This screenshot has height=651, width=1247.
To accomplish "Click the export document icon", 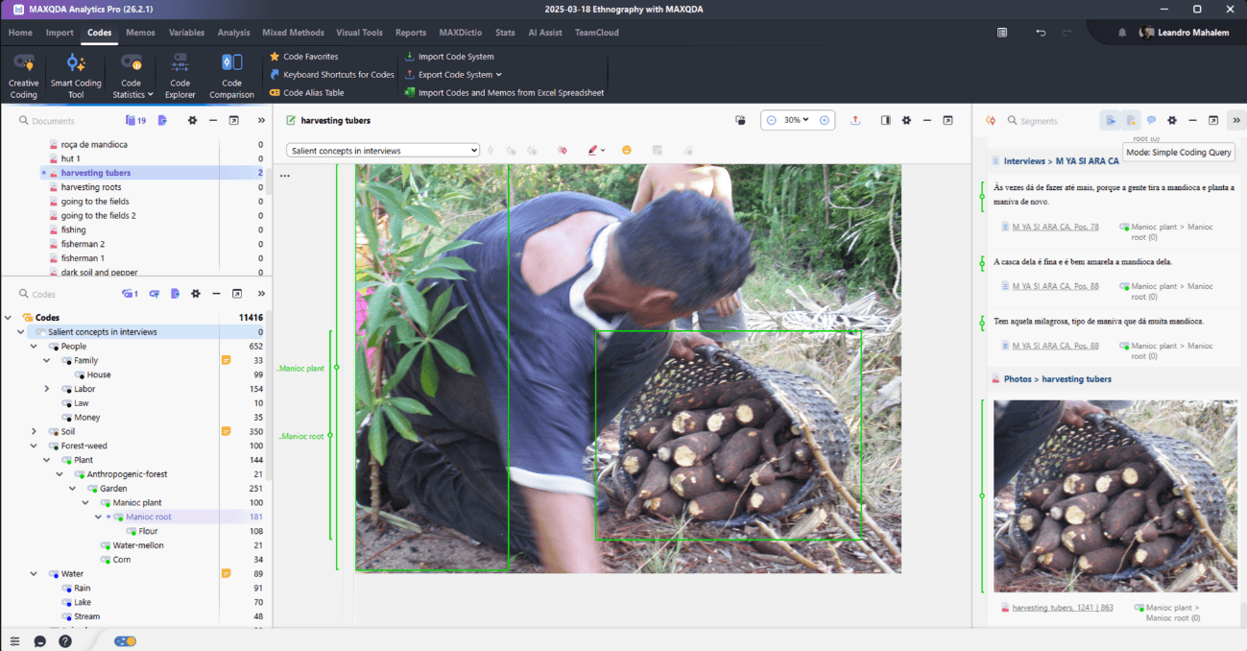I will (855, 120).
